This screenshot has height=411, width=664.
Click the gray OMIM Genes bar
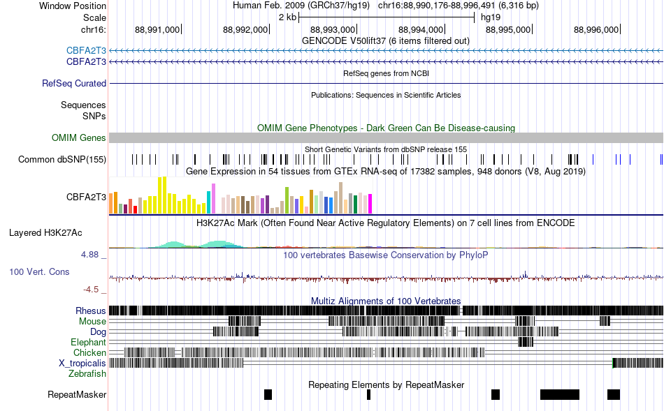pyautogui.click(x=387, y=138)
